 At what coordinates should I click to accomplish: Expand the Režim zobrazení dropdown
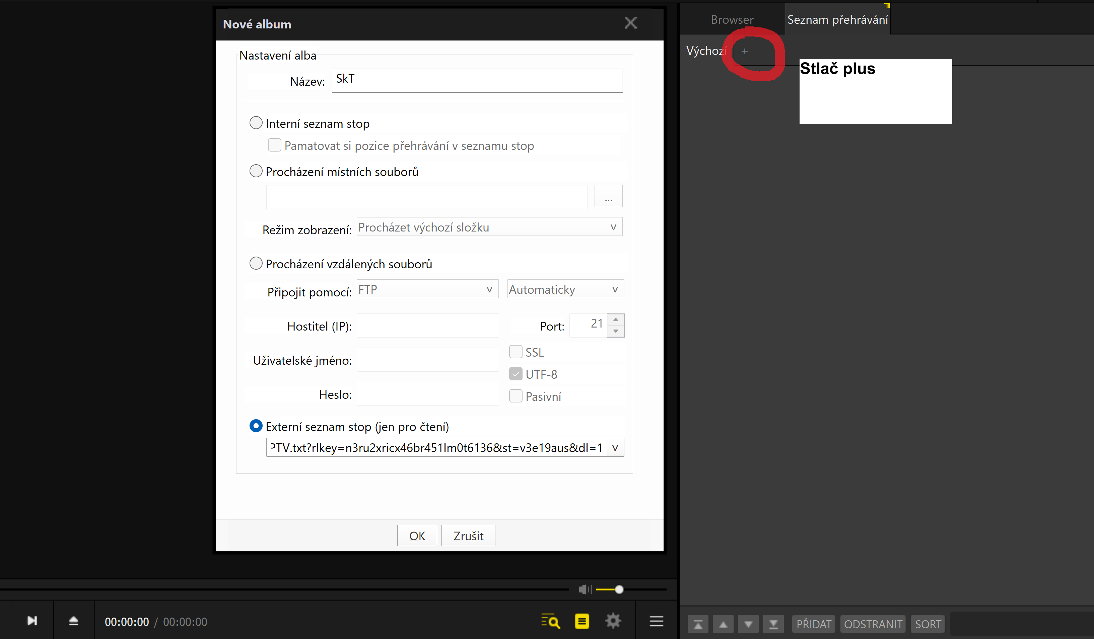pyautogui.click(x=613, y=227)
